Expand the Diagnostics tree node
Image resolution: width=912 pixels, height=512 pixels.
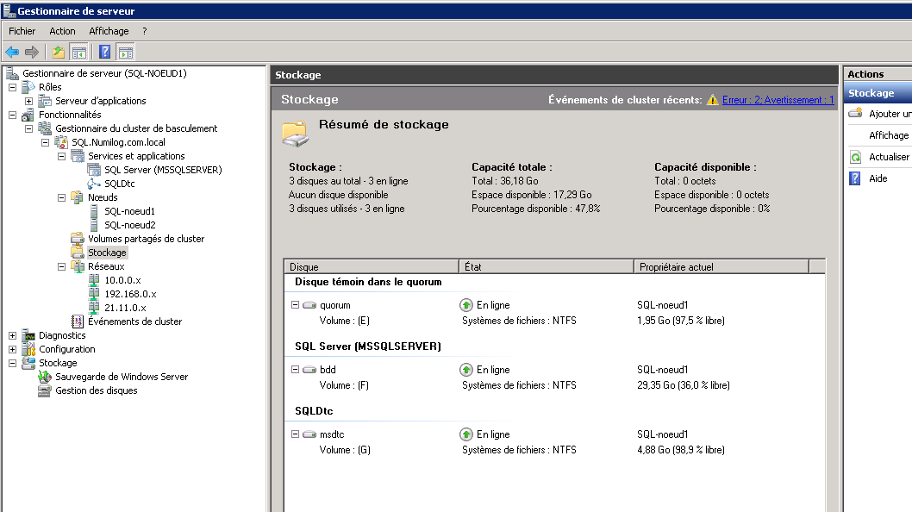click(x=12, y=335)
